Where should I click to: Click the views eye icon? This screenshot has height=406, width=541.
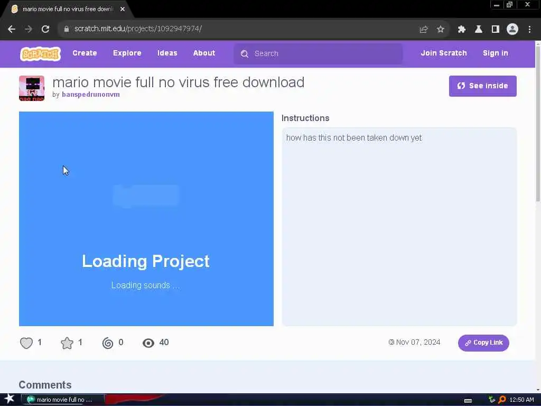point(148,343)
